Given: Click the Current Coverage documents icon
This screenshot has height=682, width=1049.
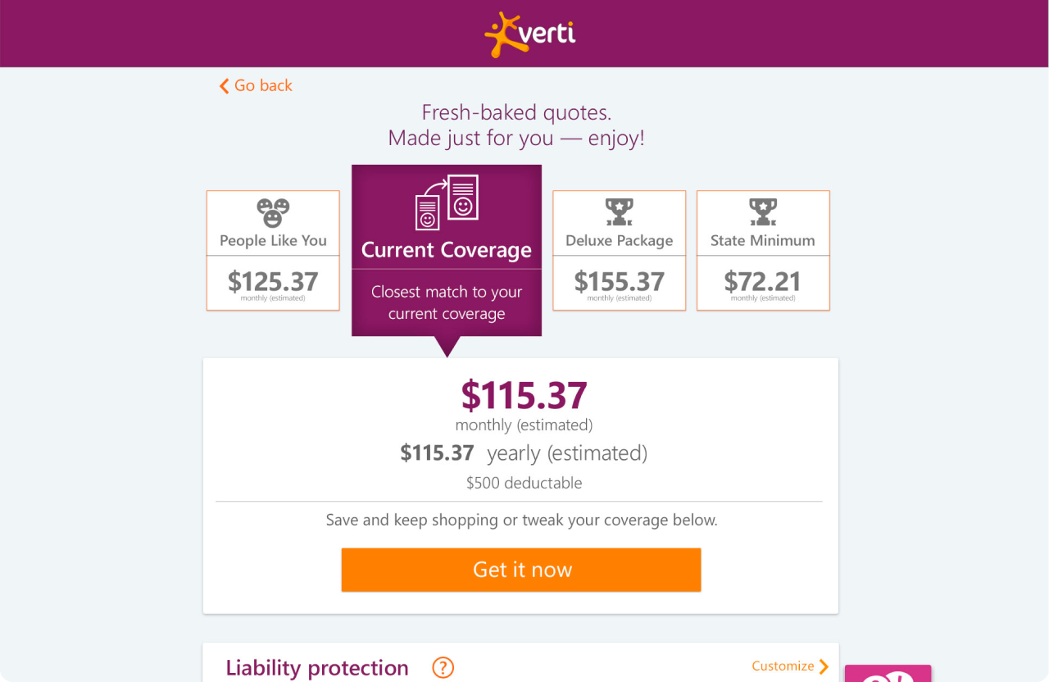Looking at the screenshot, I should tap(447, 202).
